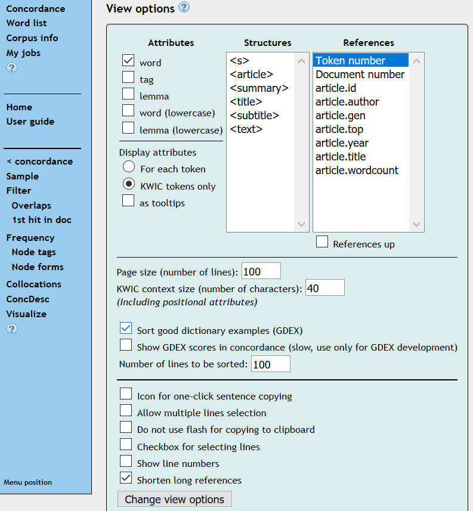Open Visualize in sidebar
The image size is (473, 511).
pyautogui.click(x=26, y=314)
